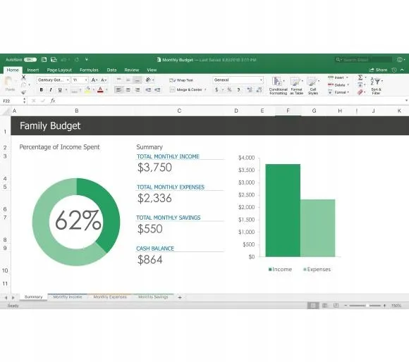
Task: Open the Monthly Income sheet tab
Action: tap(68, 297)
